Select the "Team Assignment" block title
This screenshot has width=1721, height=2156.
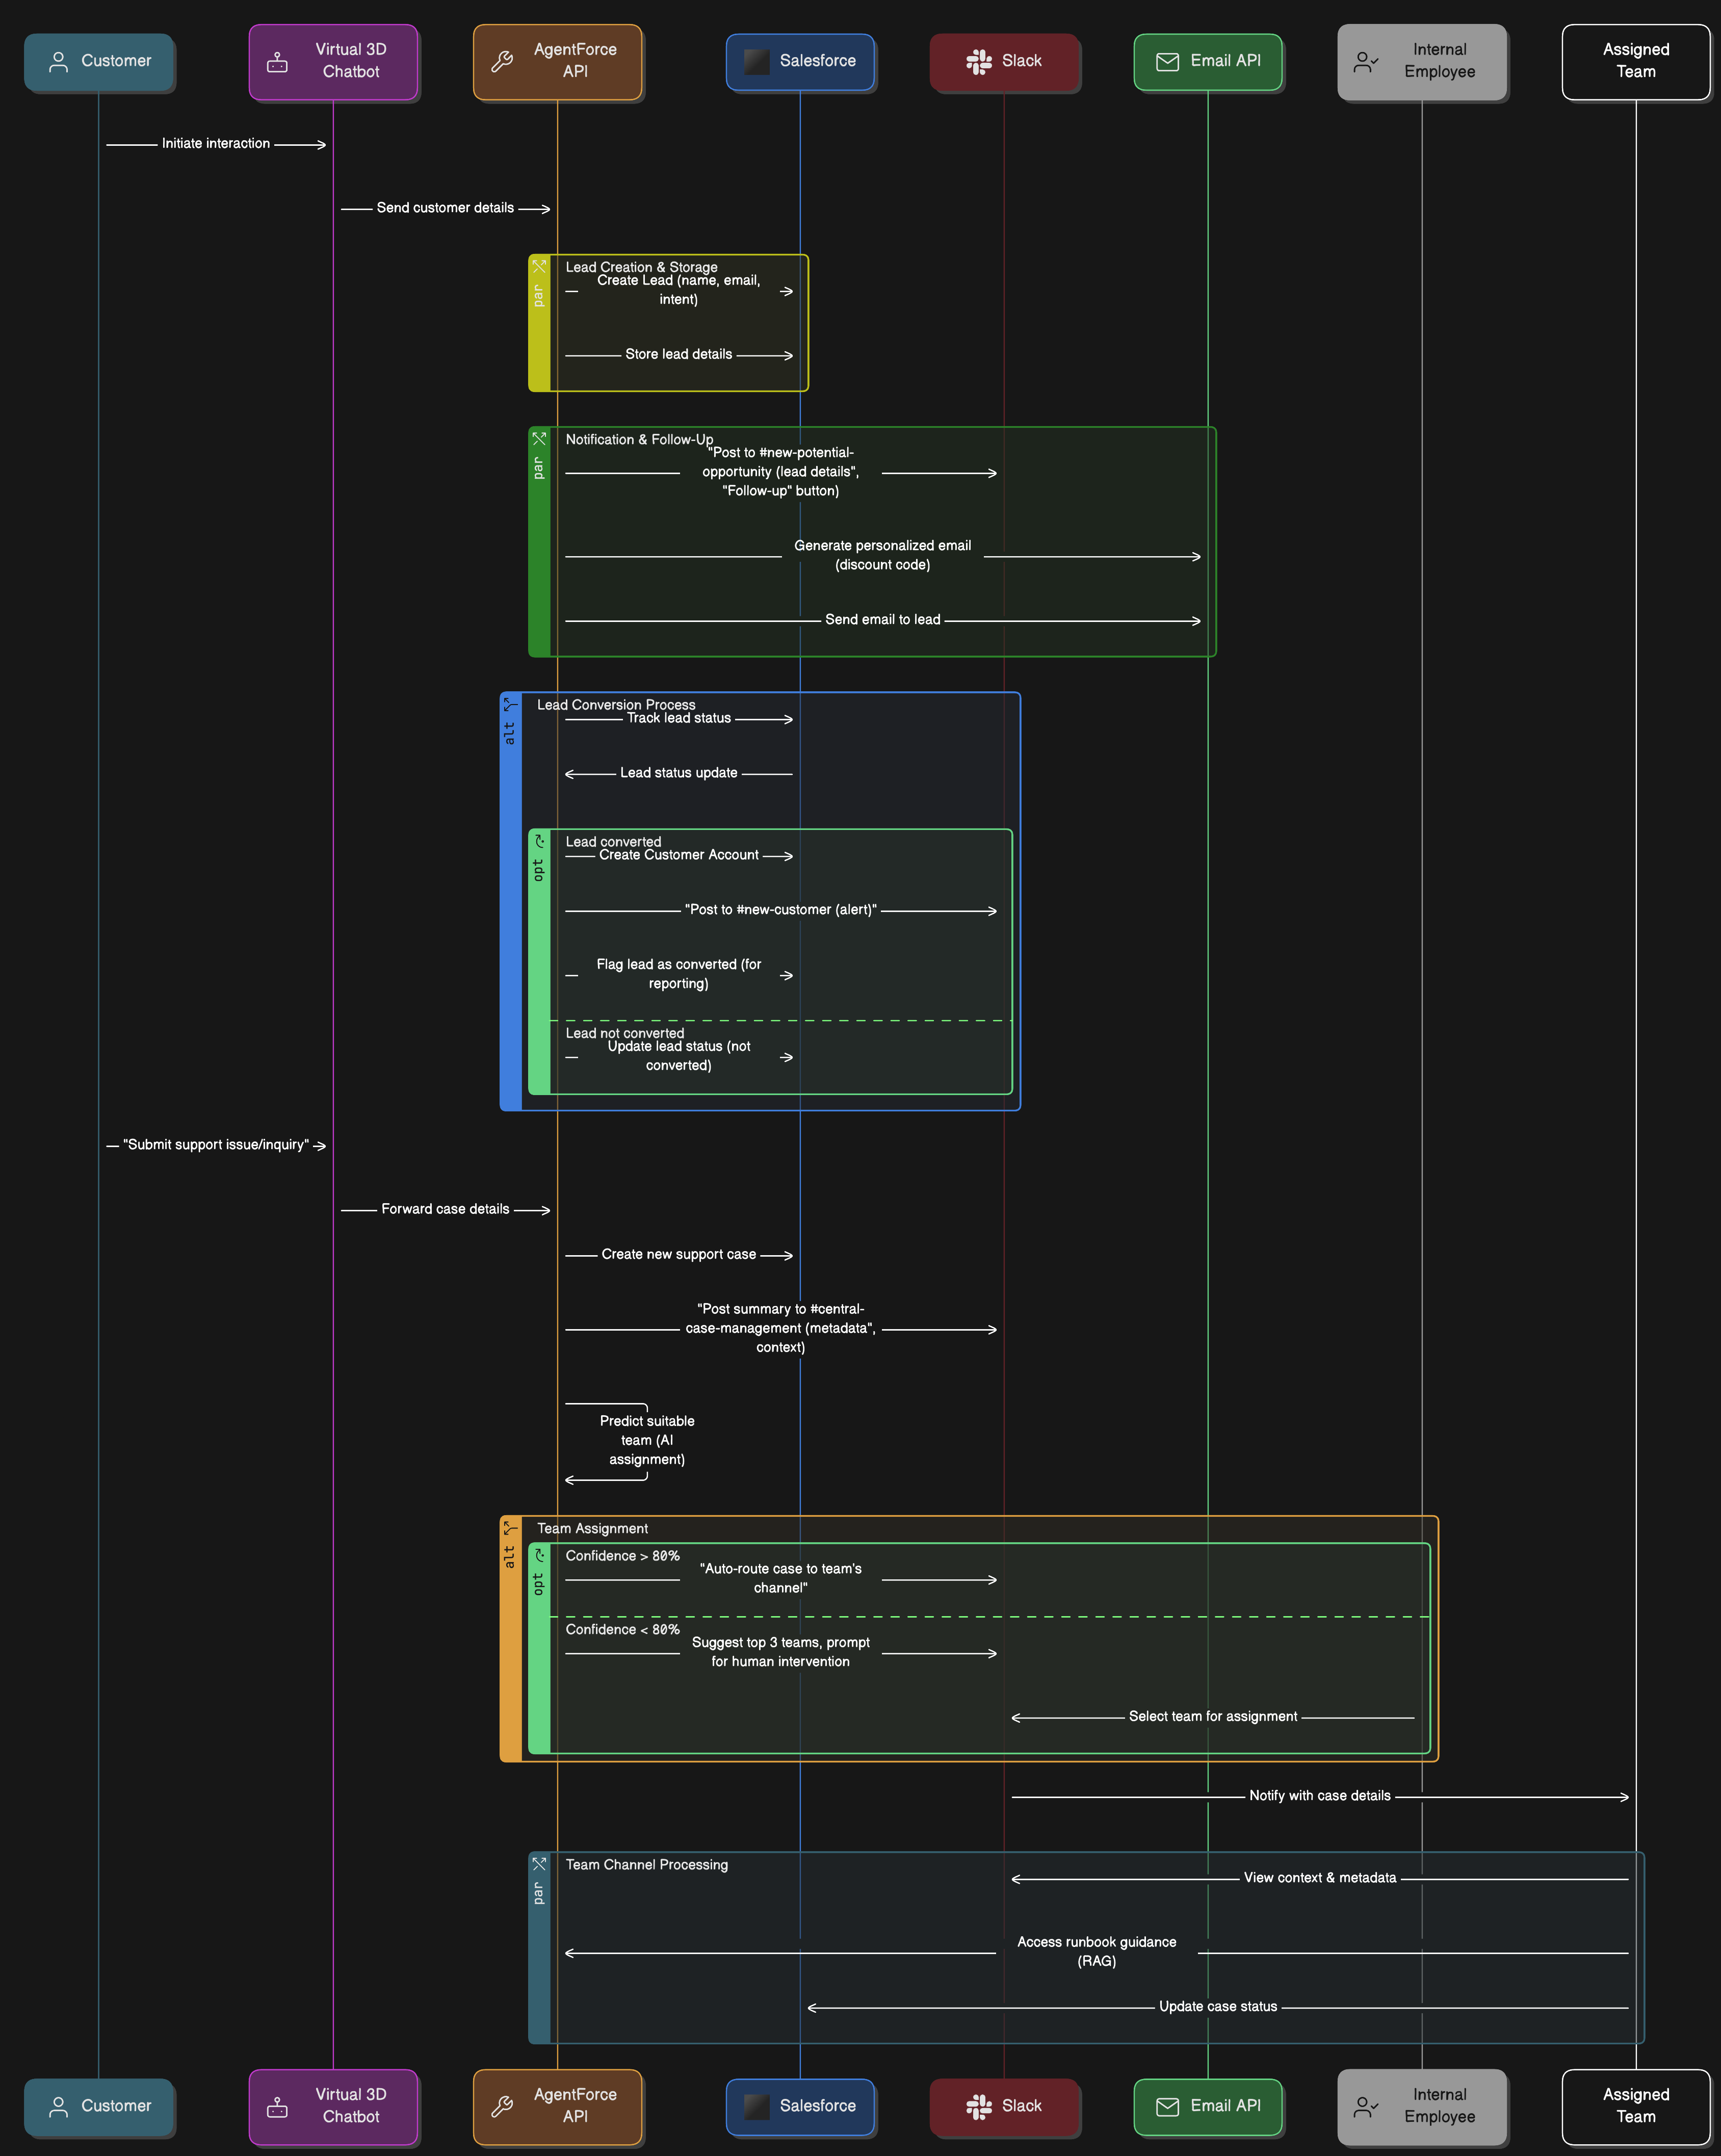[x=592, y=1528]
